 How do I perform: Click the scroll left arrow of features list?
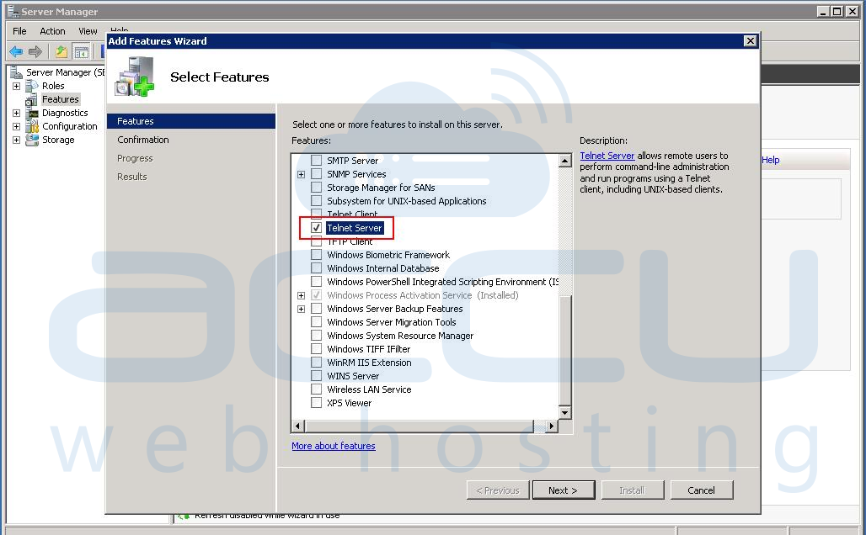[x=297, y=426]
